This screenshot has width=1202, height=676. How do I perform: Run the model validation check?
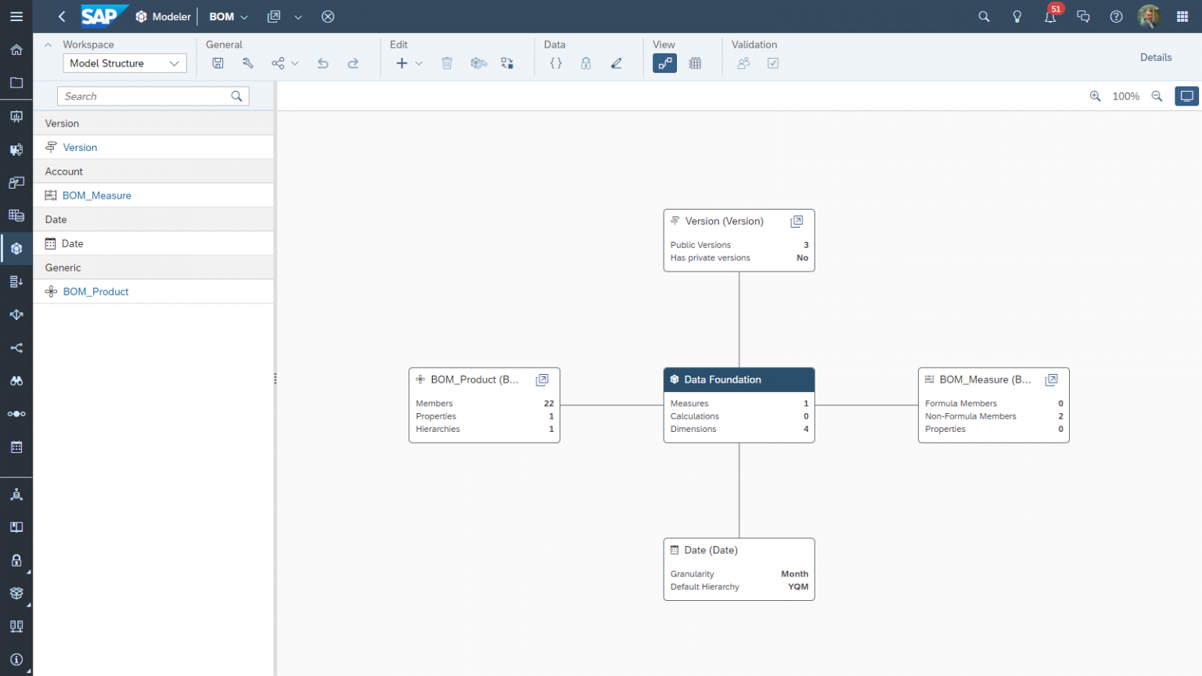pos(773,63)
